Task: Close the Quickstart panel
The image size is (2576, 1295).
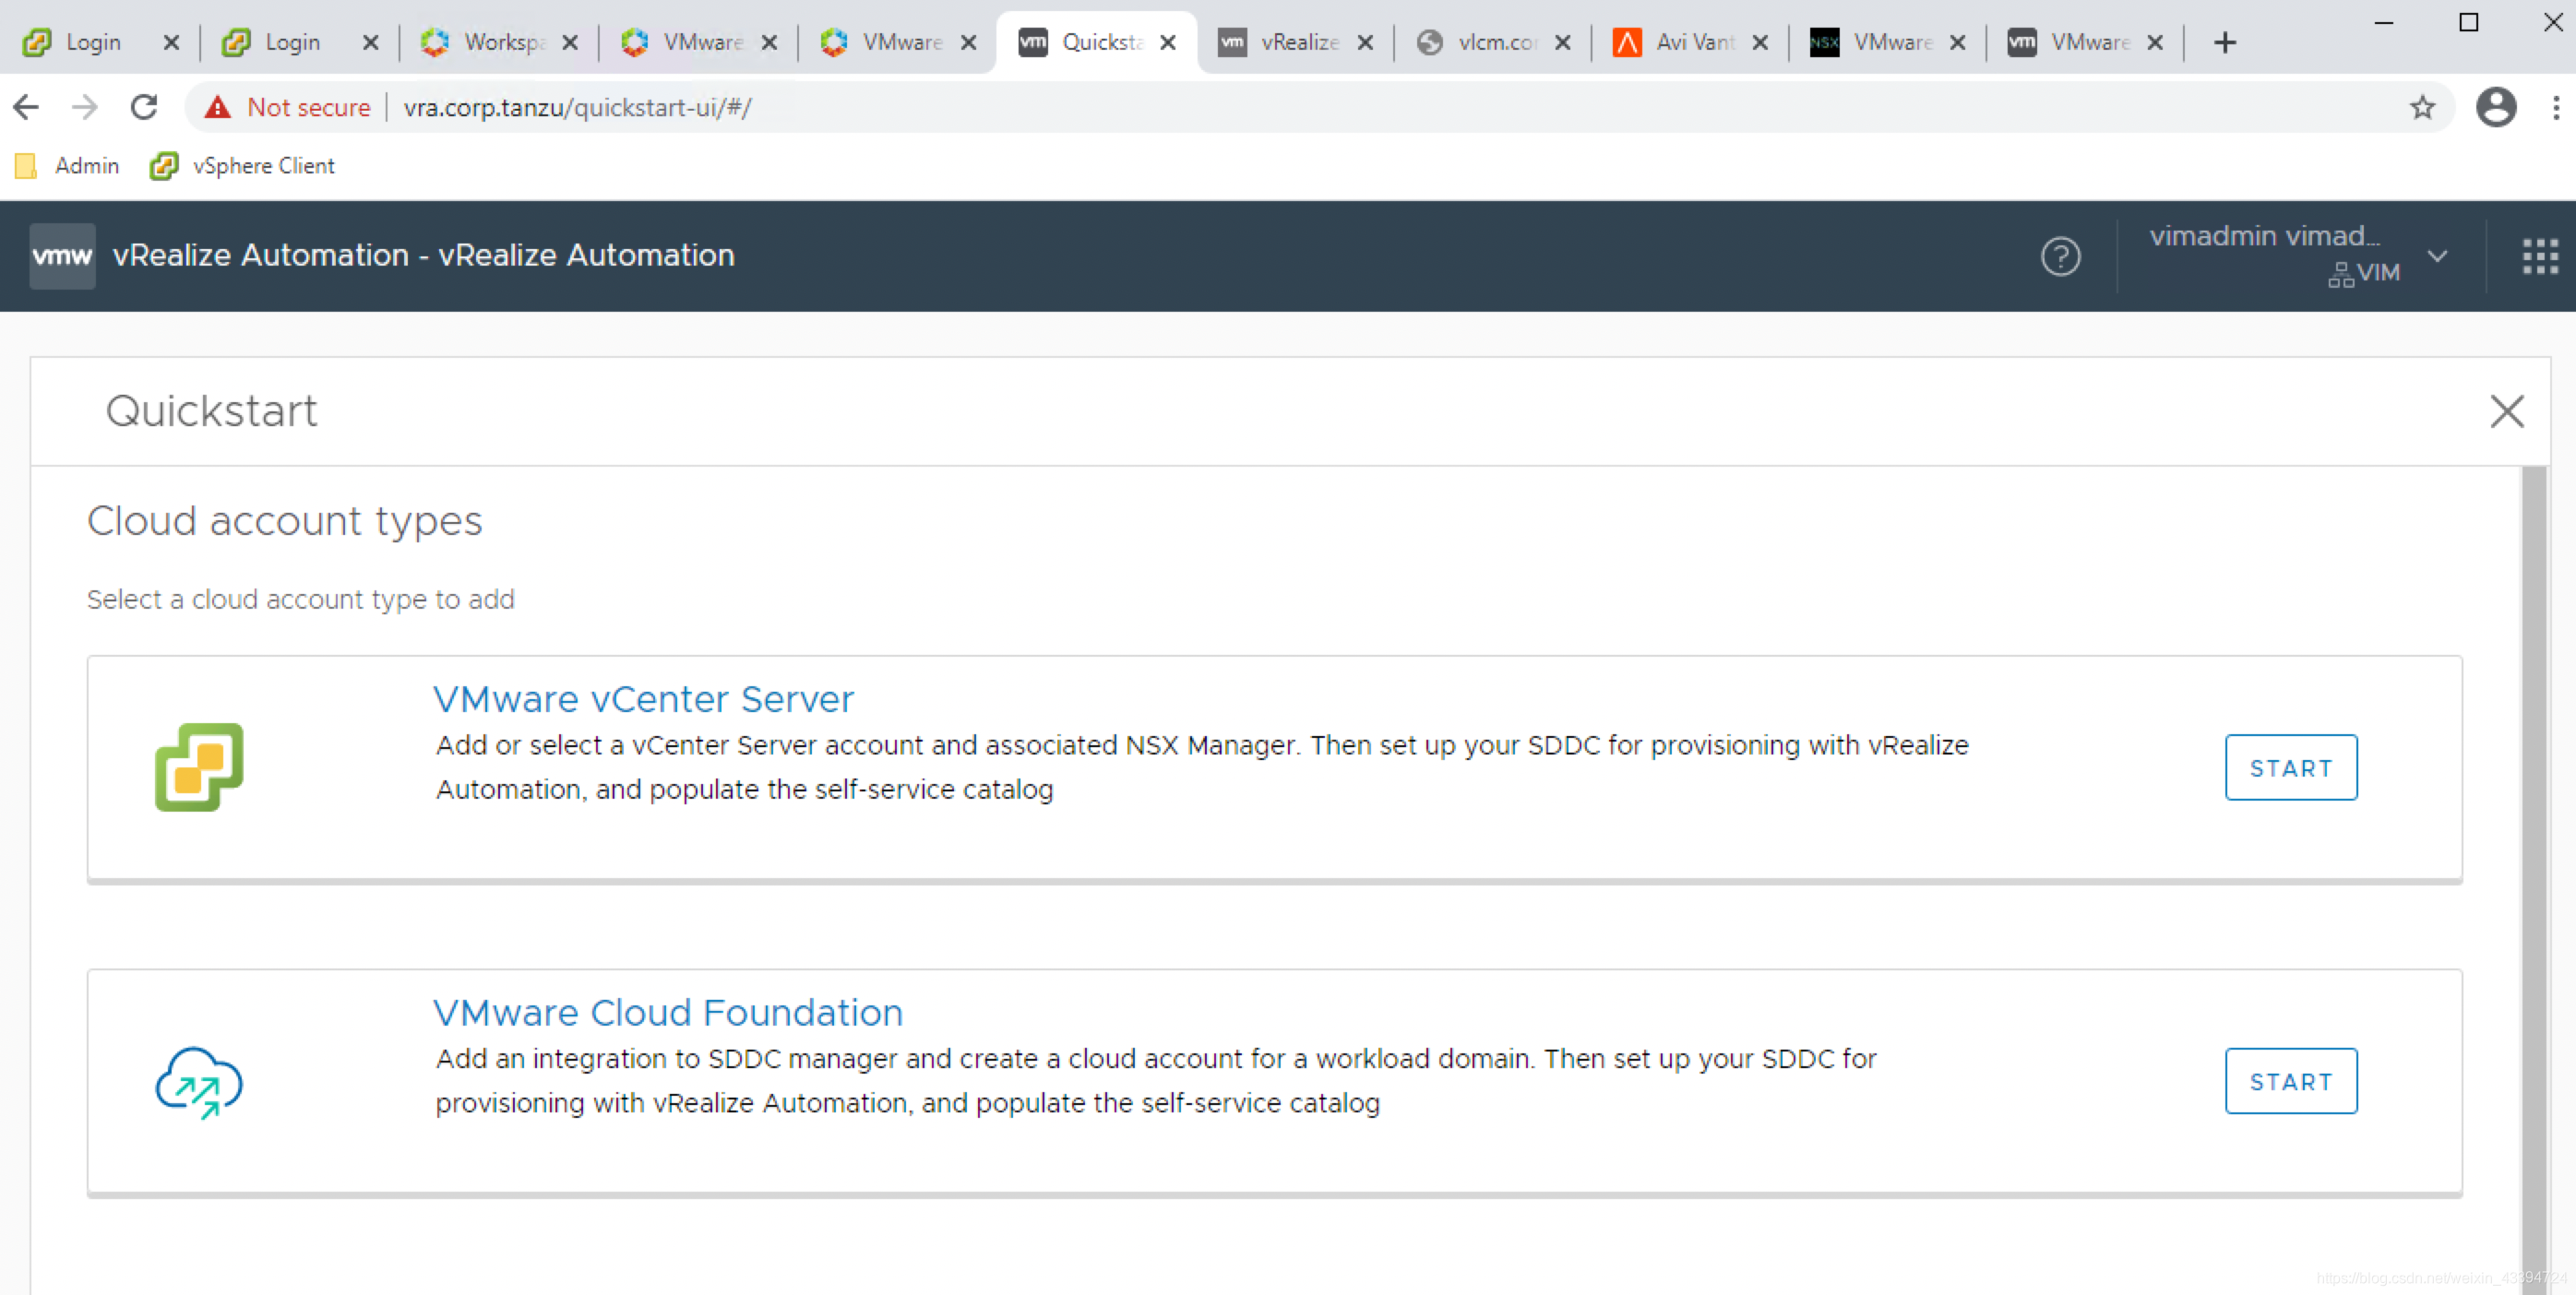Action: point(2506,411)
